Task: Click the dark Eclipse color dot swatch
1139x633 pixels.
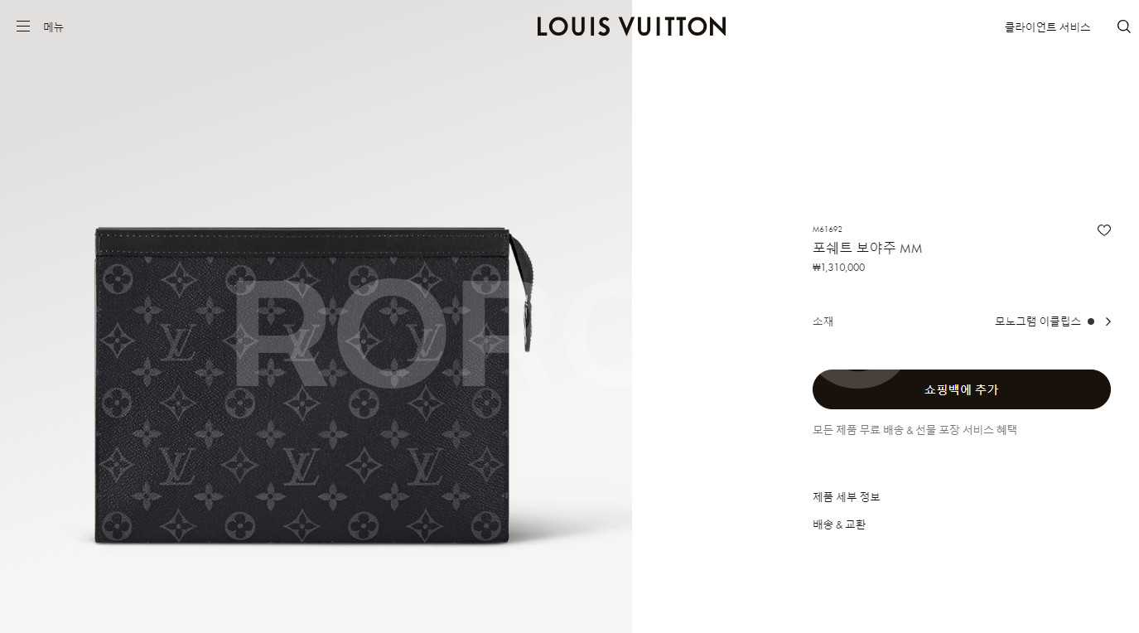Action: coord(1090,321)
